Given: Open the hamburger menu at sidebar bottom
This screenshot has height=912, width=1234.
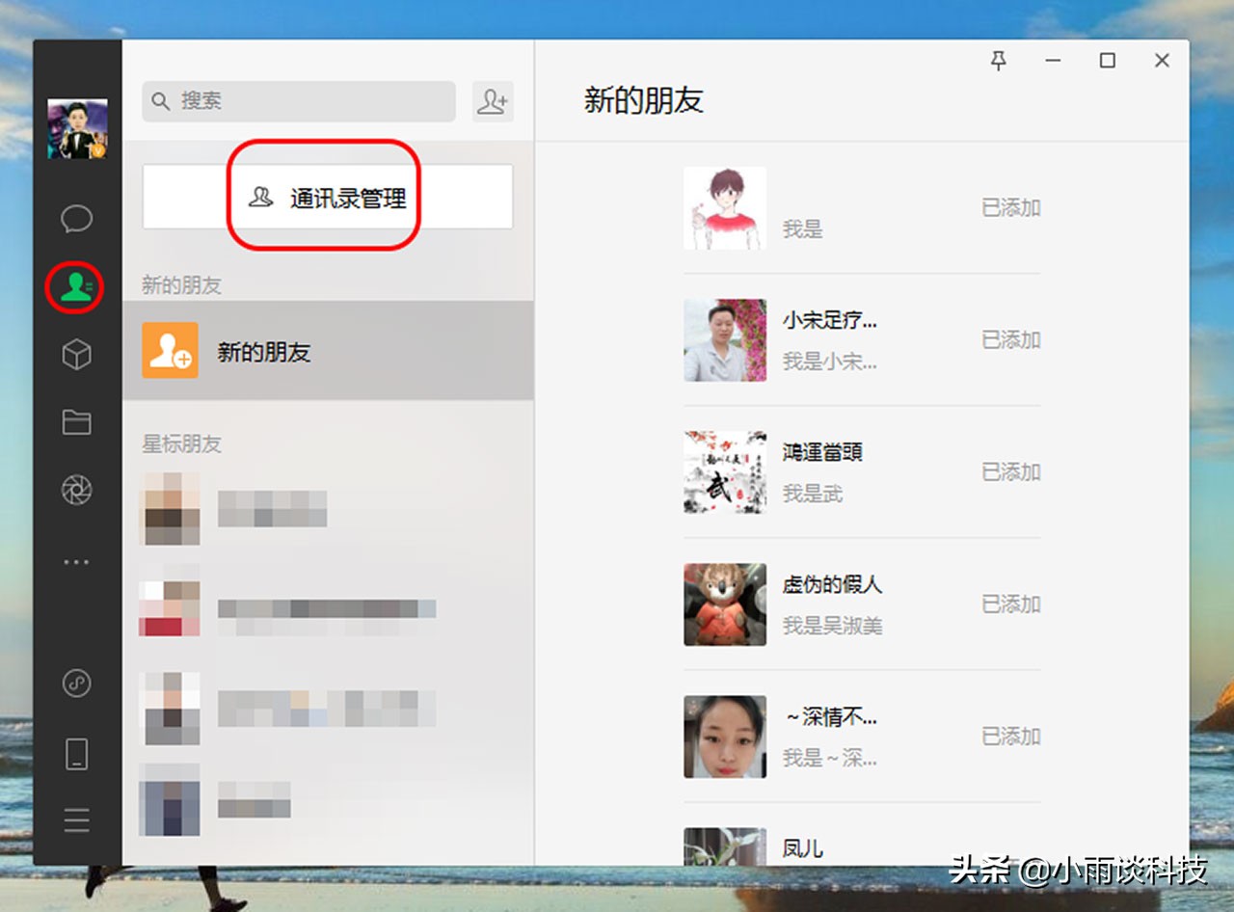Looking at the screenshot, I should click(76, 819).
